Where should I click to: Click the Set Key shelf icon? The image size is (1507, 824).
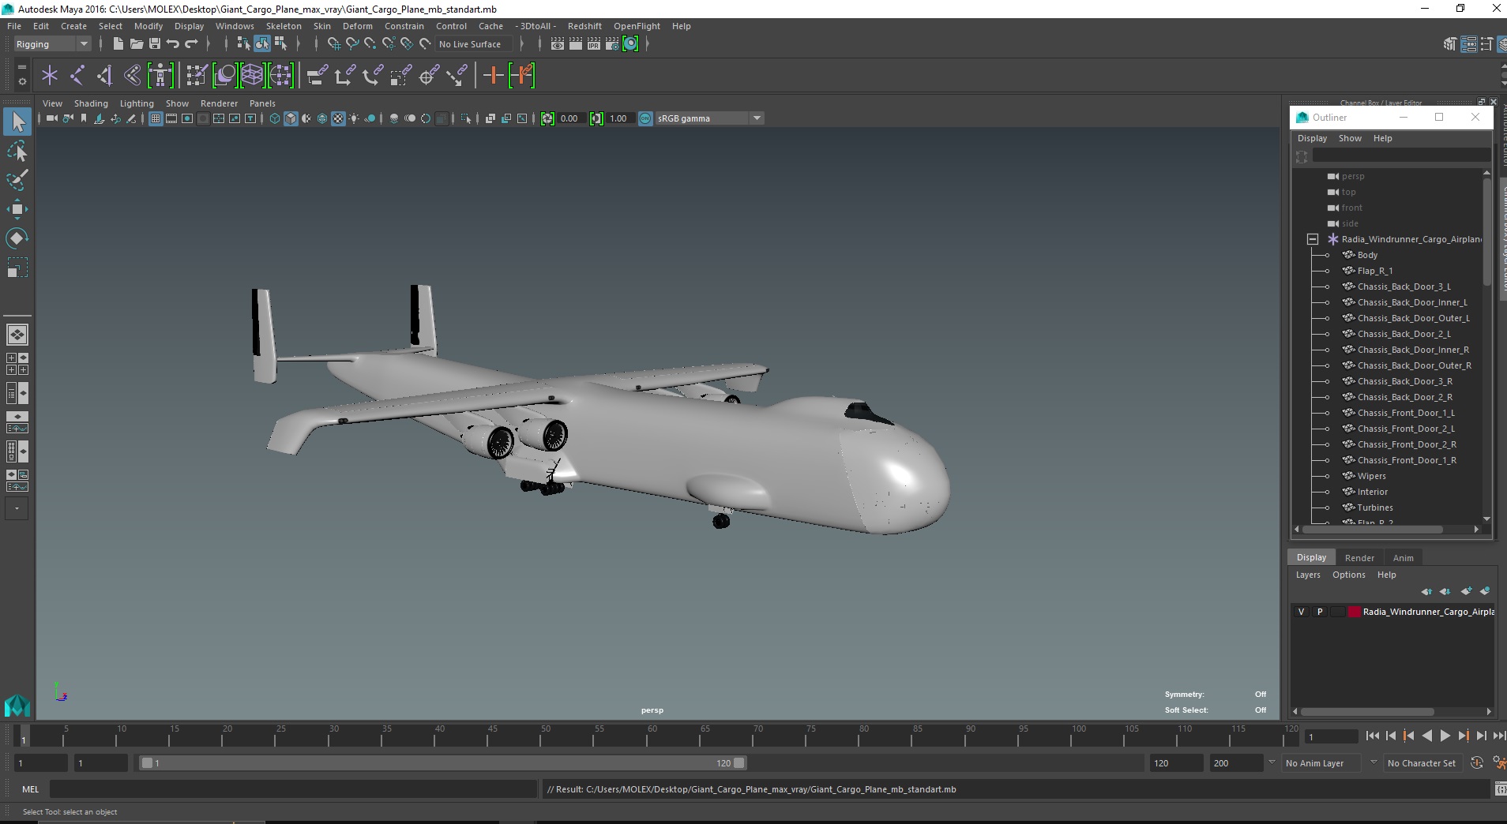(494, 76)
